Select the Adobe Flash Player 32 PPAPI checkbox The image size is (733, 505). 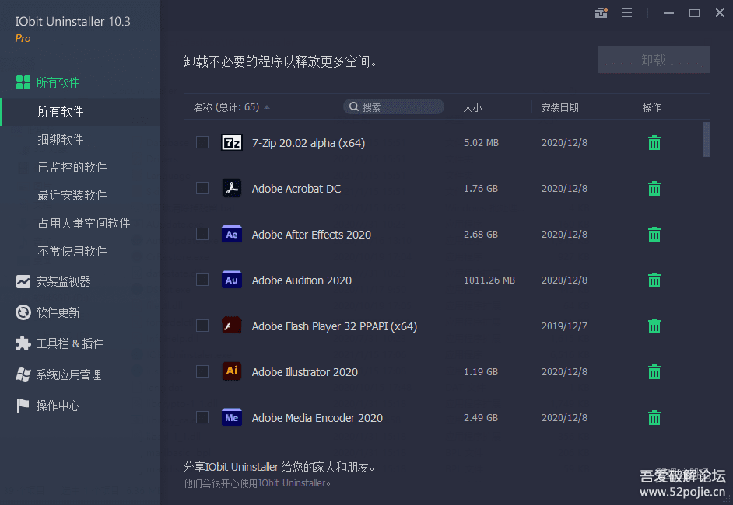tap(202, 326)
